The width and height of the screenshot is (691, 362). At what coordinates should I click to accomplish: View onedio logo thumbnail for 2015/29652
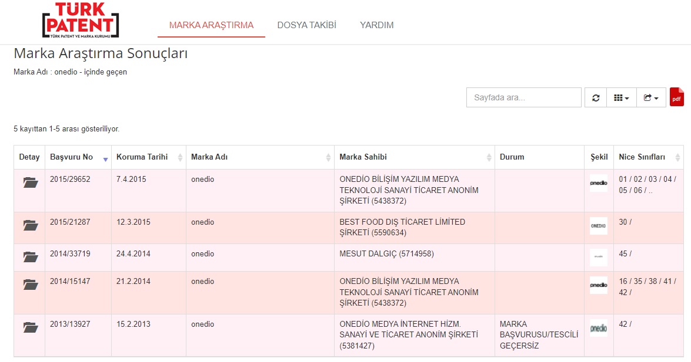(599, 183)
